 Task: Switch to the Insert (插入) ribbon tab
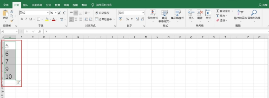25,5
